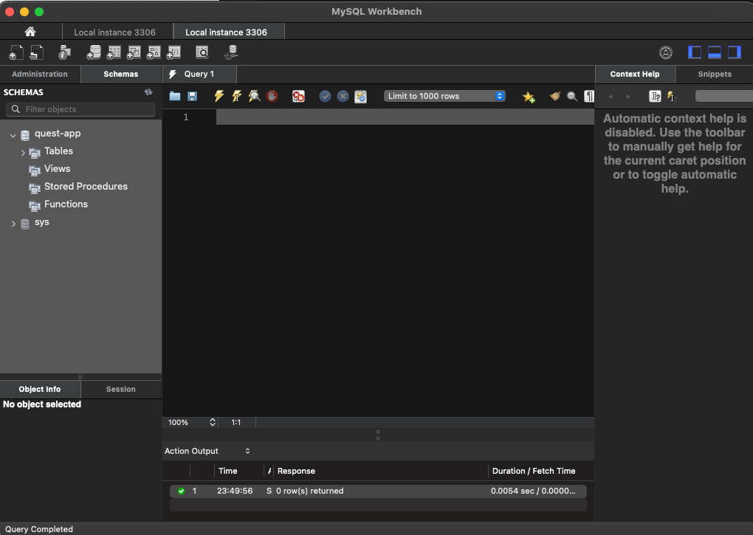Execute the query with lightning icon
Image resolution: width=753 pixels, height=535 pixels.
pyautogui.click(x=219, y=96)
